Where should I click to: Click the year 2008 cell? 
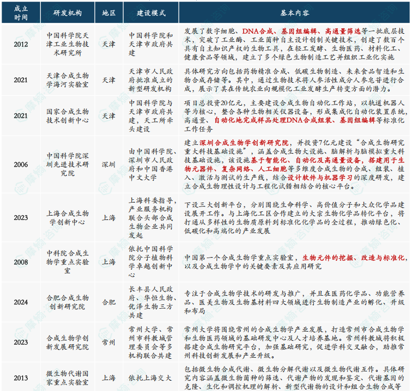pyautogui.click(x=21, y=262)
